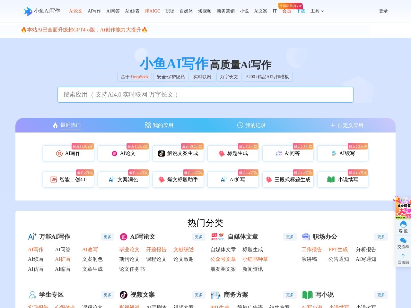Click the 写小说 green book icon
The height and width of the screenshot is (308, 411).
point(307,295)
